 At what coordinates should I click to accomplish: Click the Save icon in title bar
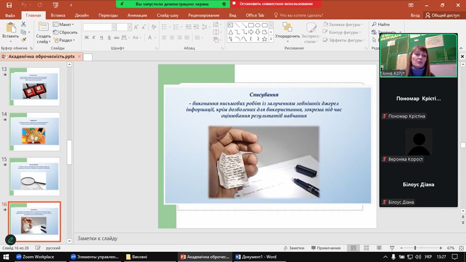pyautogui.click(x=9, y=5)
